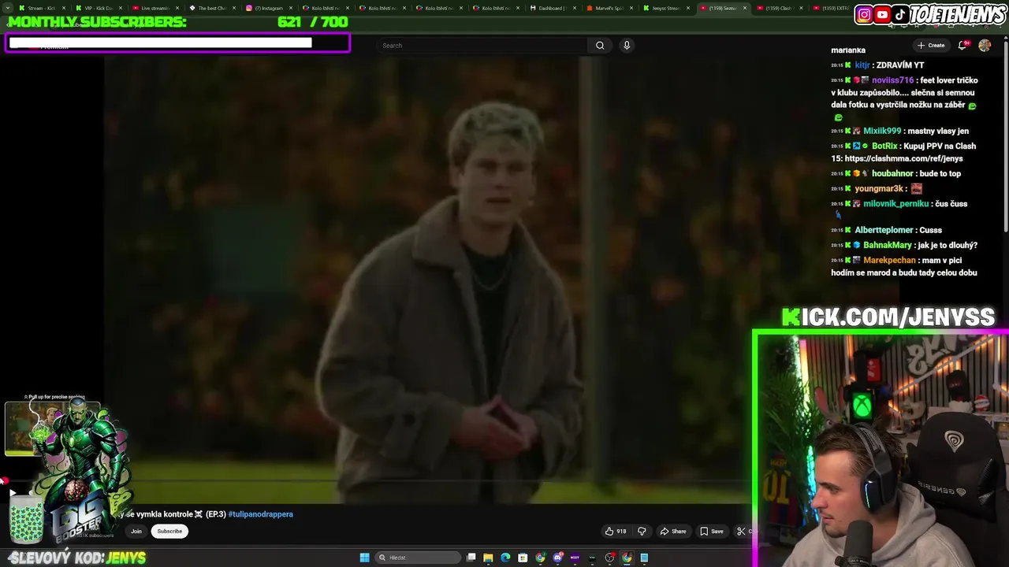Click the Instagram icon in stream overlay
This screenshot has width=1009, height=567.
[865, 14]
